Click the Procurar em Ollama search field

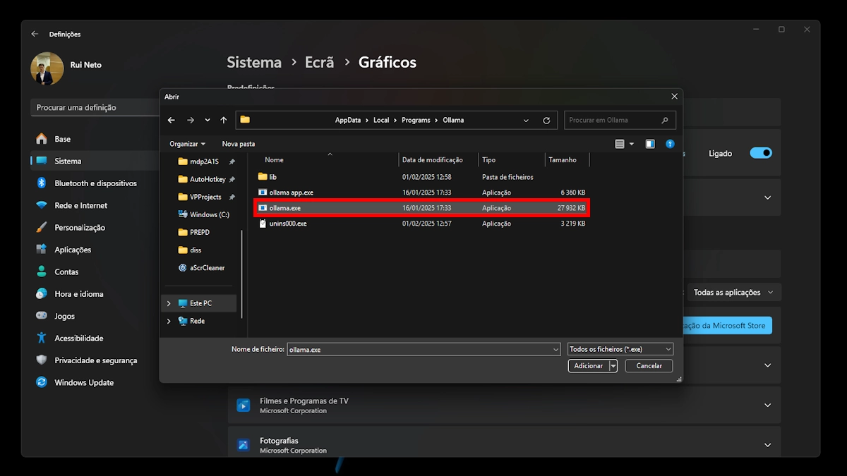tap(613, 121)
